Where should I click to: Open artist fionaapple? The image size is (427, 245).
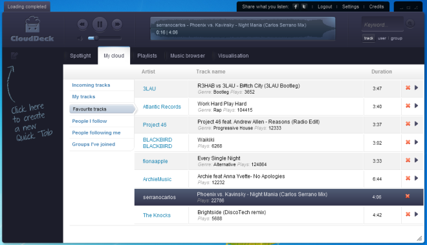155,161
